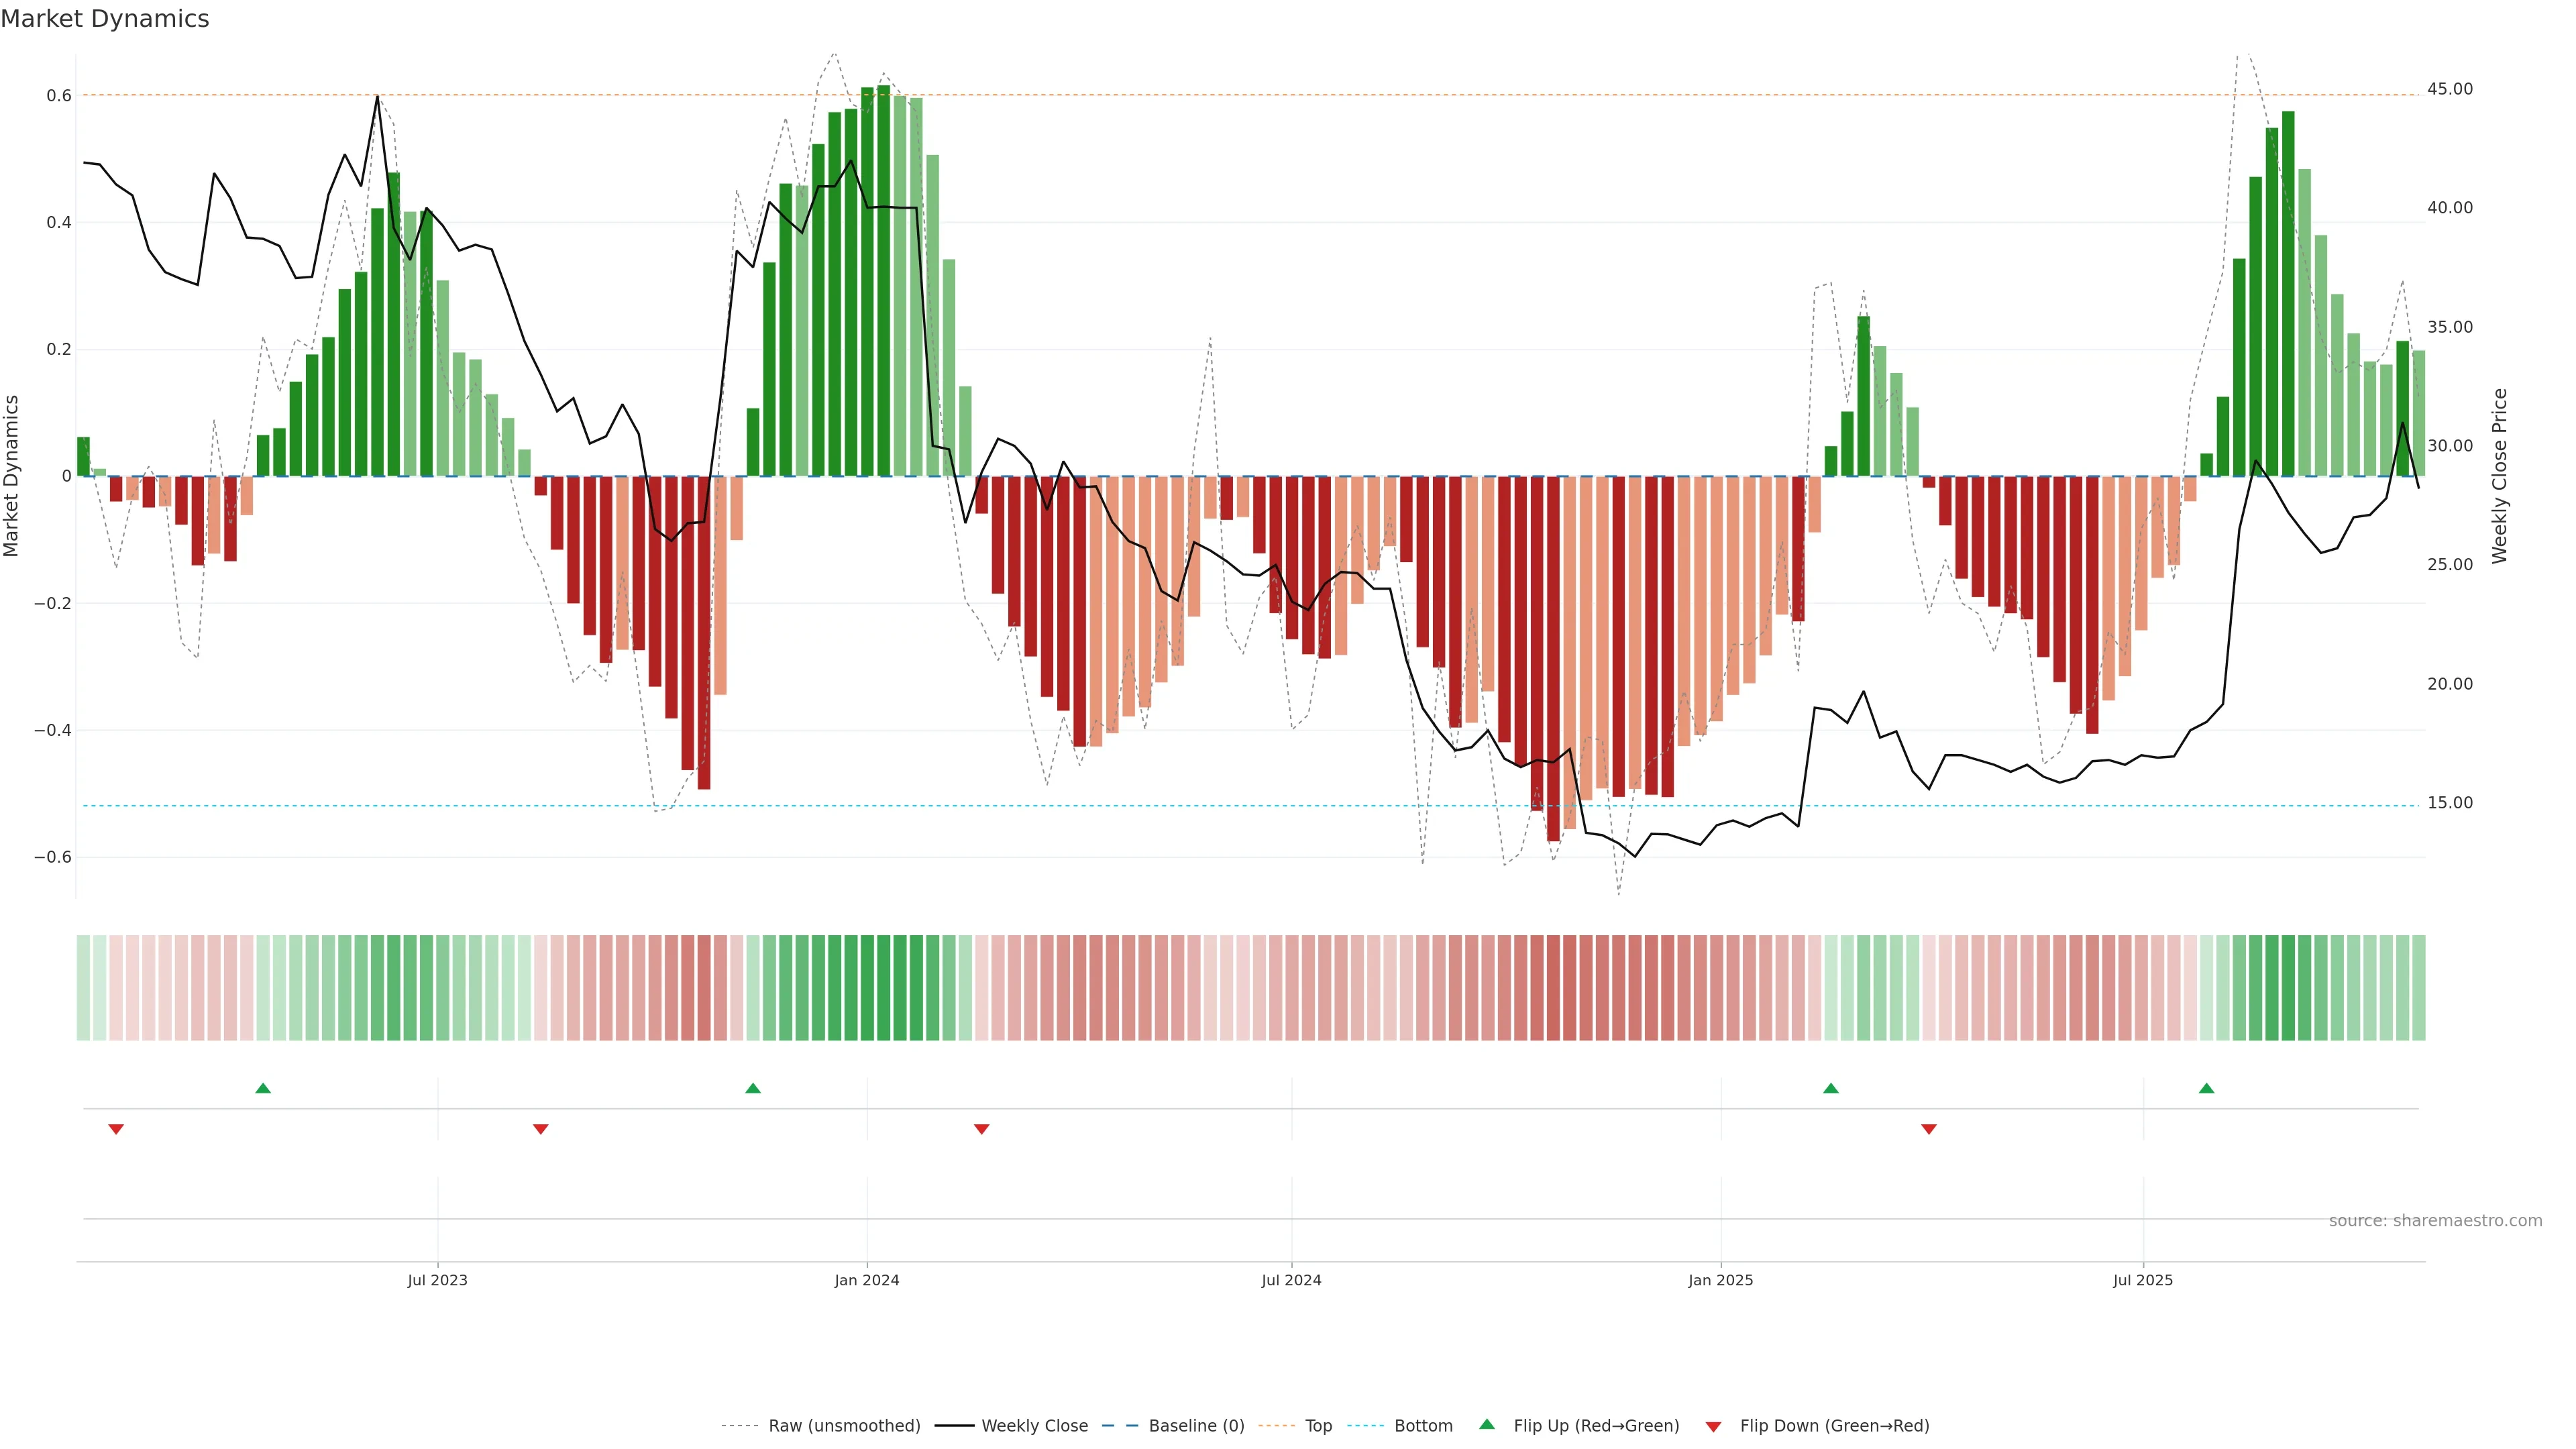
Task: Click the earliest red flip-down triangle marker
Action: coord(116,1129)
